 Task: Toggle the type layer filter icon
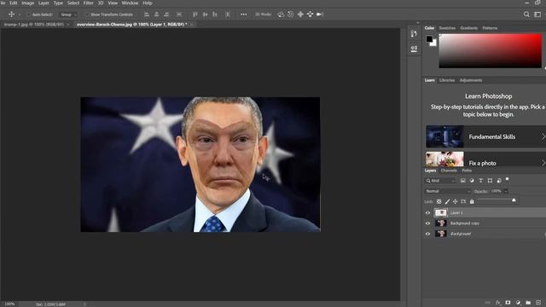481,181
